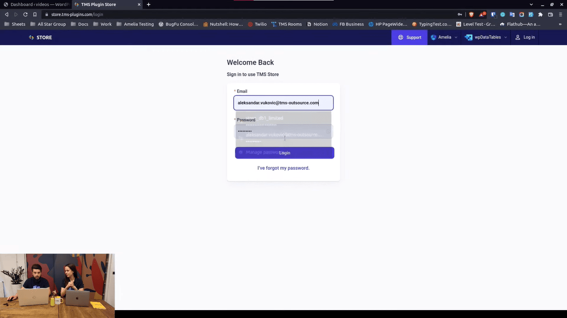The height and width of the screenshot is (318, 567).
Task: Click I've forgot my password link
Action: 283,168
